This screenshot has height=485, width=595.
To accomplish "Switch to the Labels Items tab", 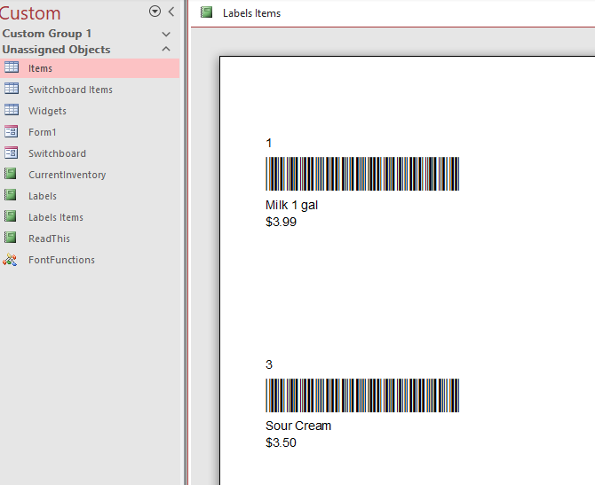I will click(241, 13).
